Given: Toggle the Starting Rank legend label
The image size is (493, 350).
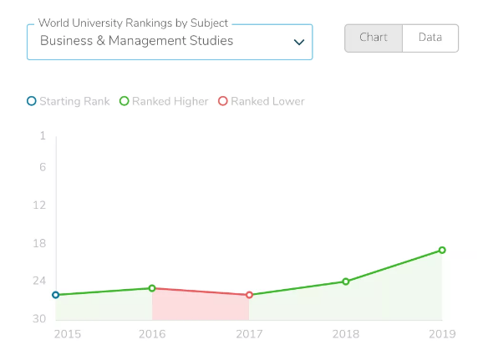Looking at the screenshot, I should tap(74, 101).
